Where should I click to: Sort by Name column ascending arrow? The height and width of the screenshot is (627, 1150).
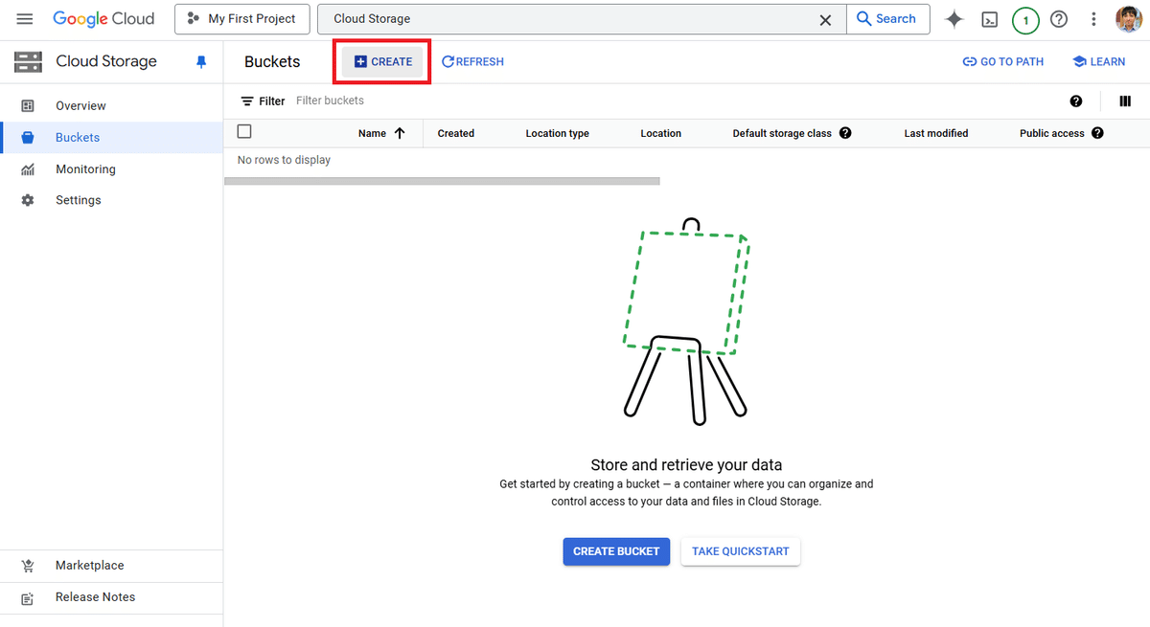[400, 133]
